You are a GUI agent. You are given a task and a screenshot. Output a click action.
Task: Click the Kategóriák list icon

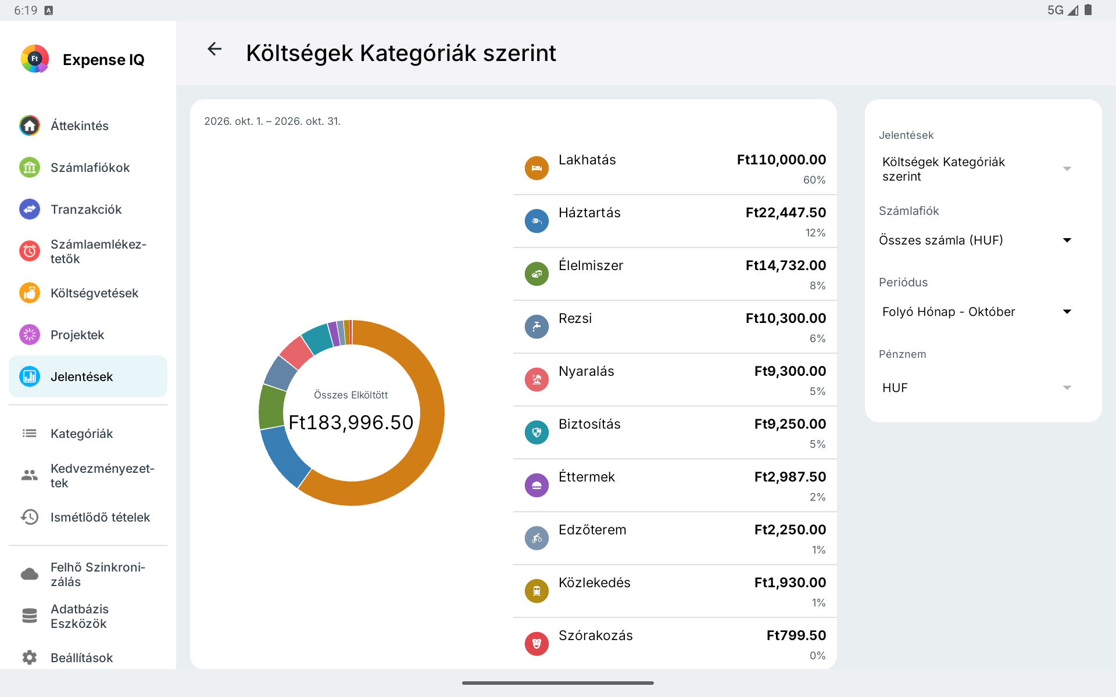click(x=30, y=433)
